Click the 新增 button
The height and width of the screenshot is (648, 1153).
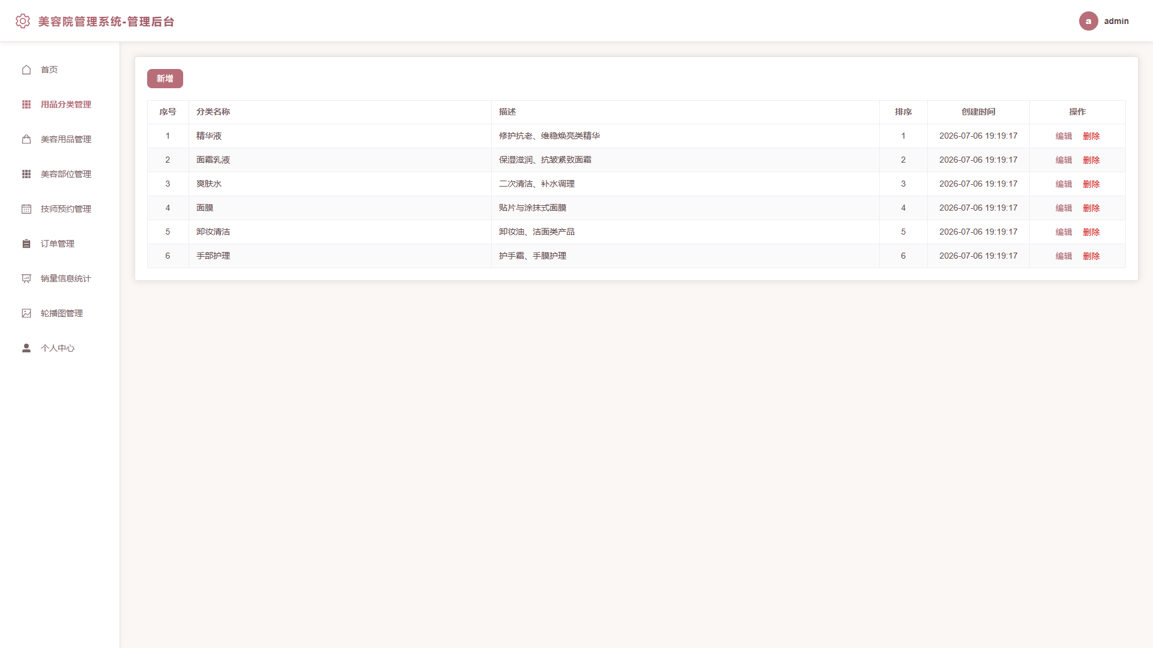tap(165, 79)
